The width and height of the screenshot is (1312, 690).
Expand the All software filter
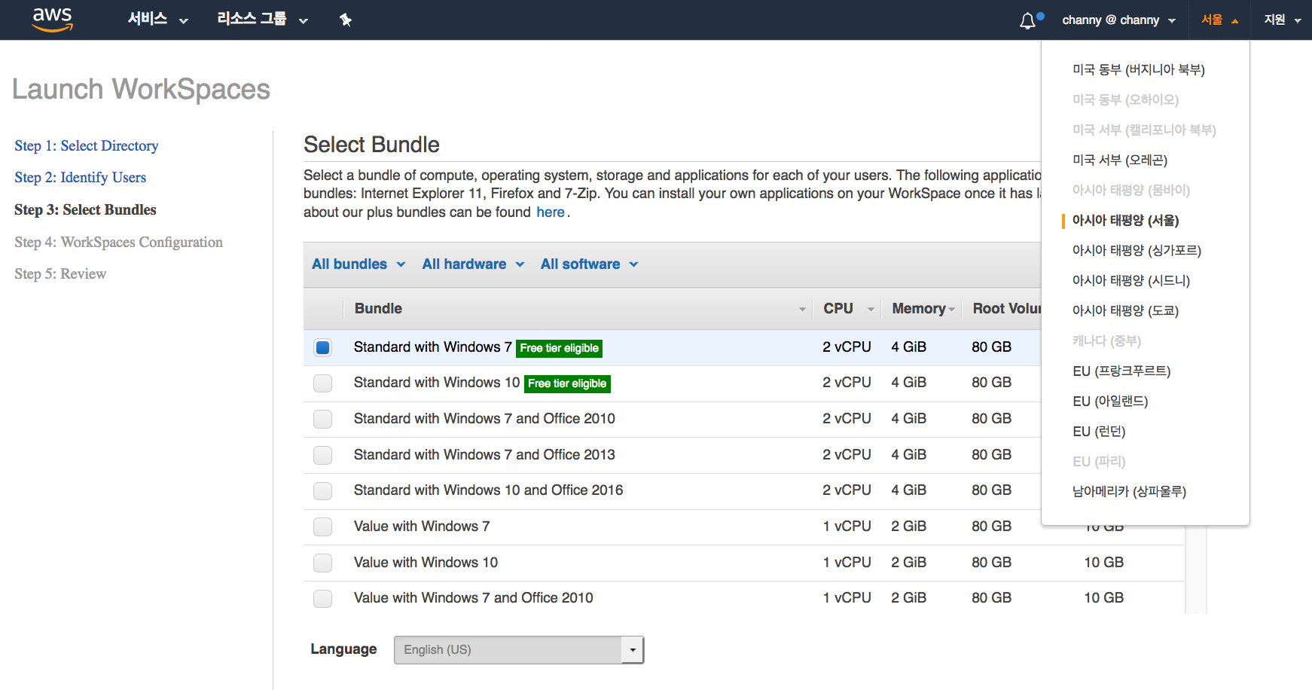[589, 264]
